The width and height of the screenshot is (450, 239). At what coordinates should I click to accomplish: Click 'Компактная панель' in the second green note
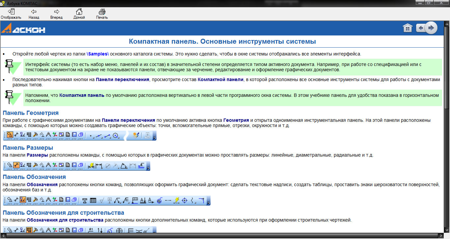coord(82,95)
